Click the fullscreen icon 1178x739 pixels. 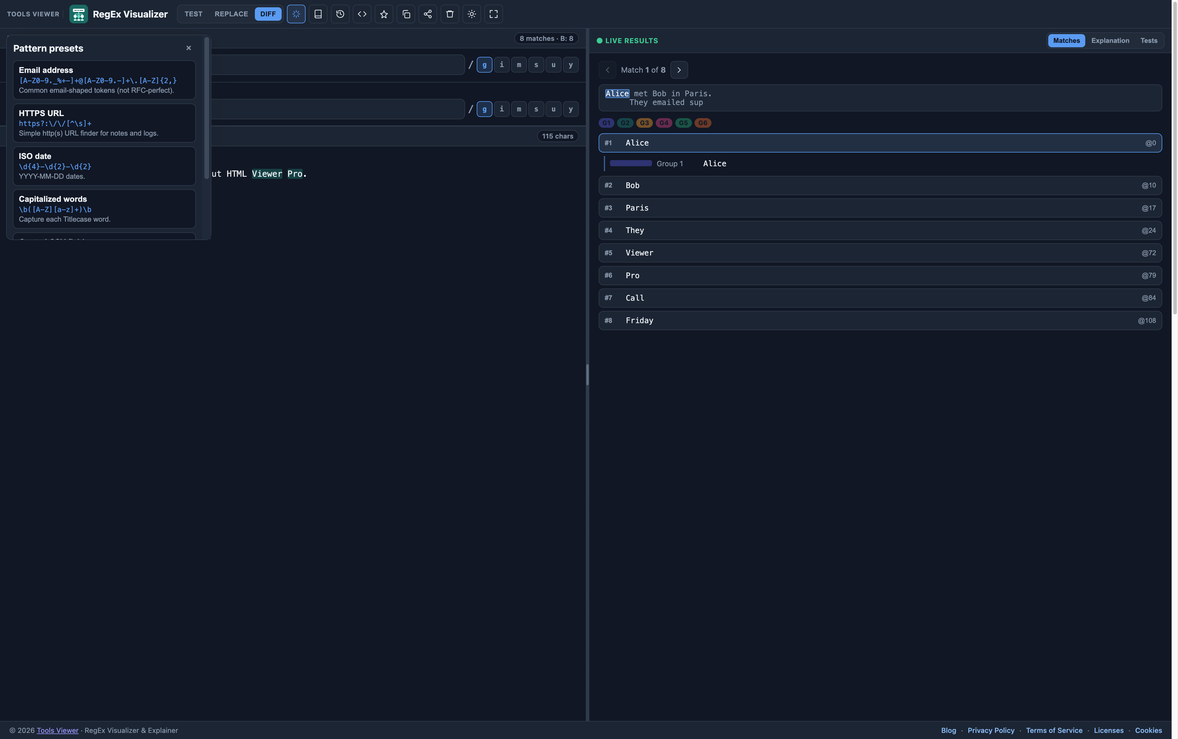click(493, 14)
